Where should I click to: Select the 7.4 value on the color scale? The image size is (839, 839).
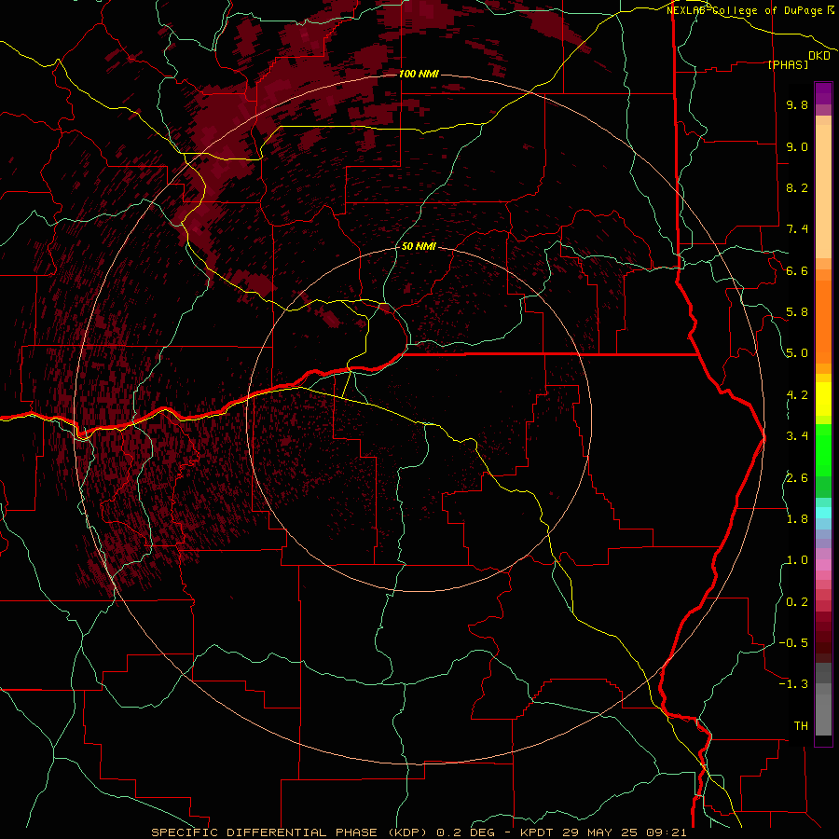point(797,229)
